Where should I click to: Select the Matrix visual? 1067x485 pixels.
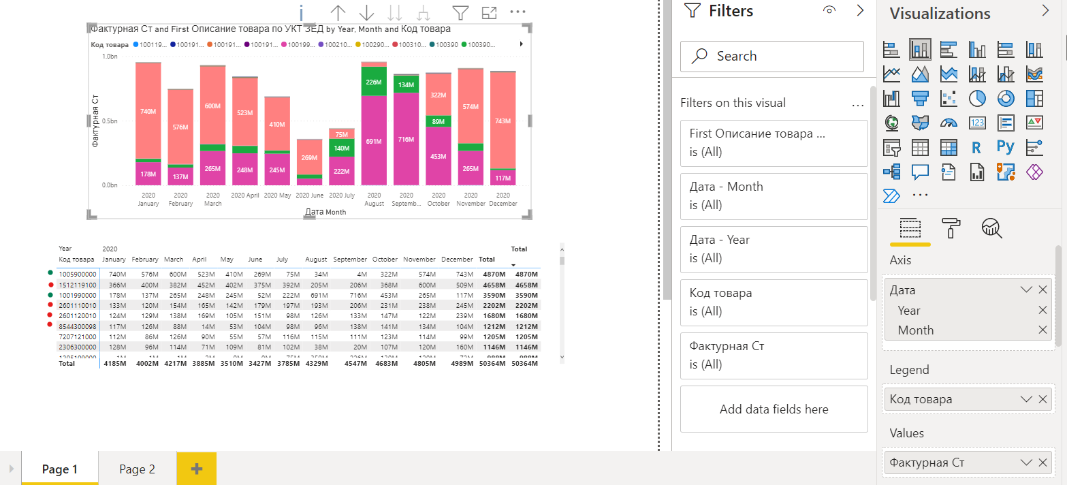coord(949,147)
